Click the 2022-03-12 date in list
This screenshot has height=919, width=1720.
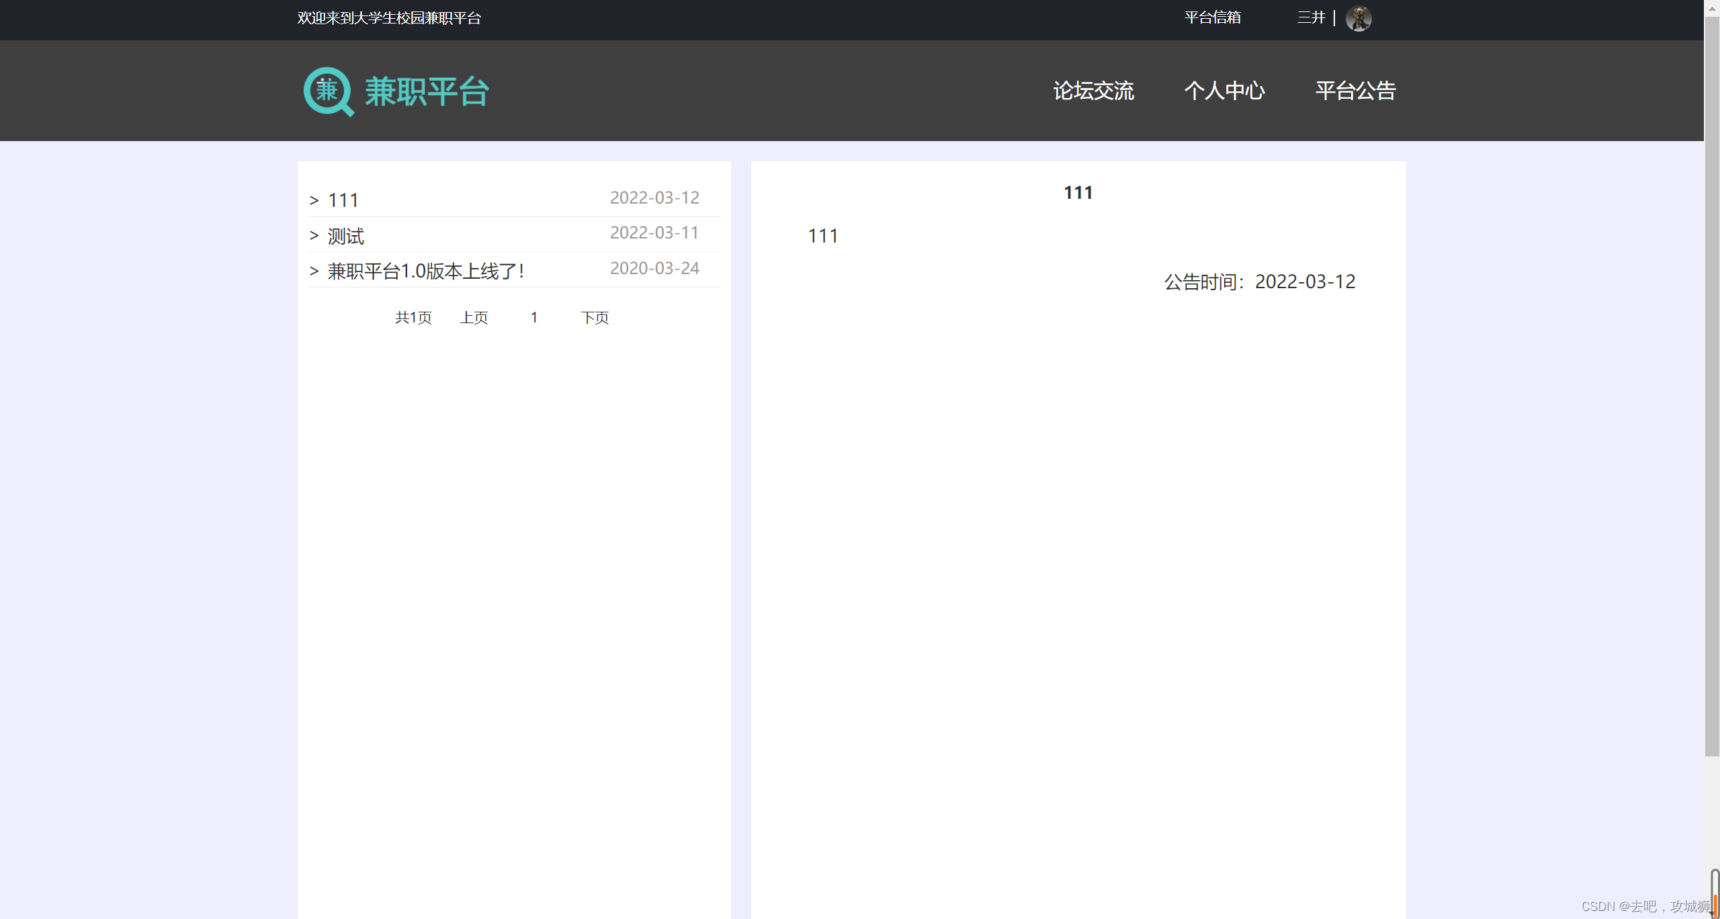pyautogui.click(x=654, y=198)
